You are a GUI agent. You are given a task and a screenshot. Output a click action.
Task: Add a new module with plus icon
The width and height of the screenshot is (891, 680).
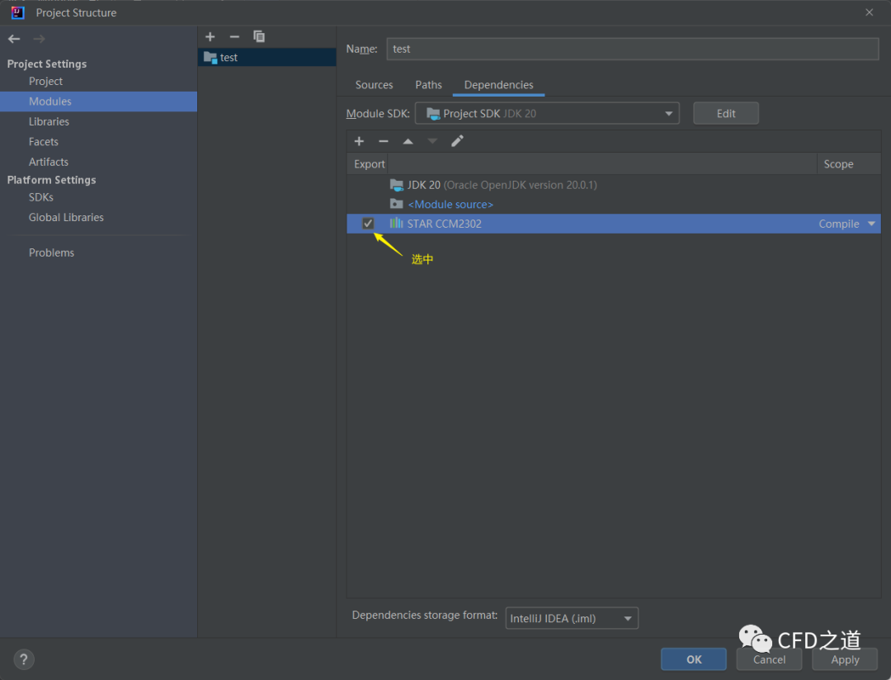click(x=210, y=36)
